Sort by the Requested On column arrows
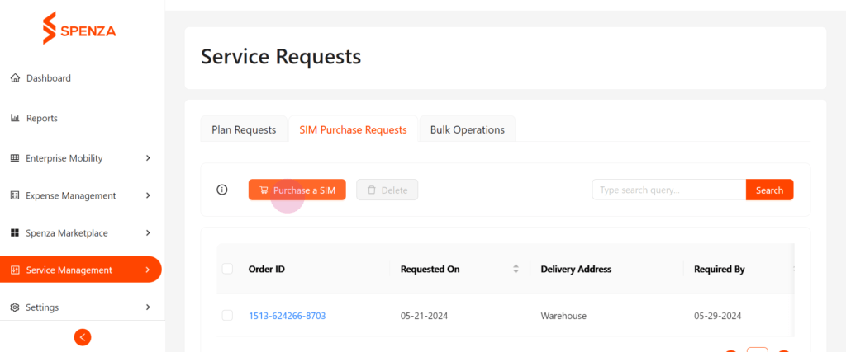Image resolution: width=846 pixels, height=352 pixels. click(516, 269)
